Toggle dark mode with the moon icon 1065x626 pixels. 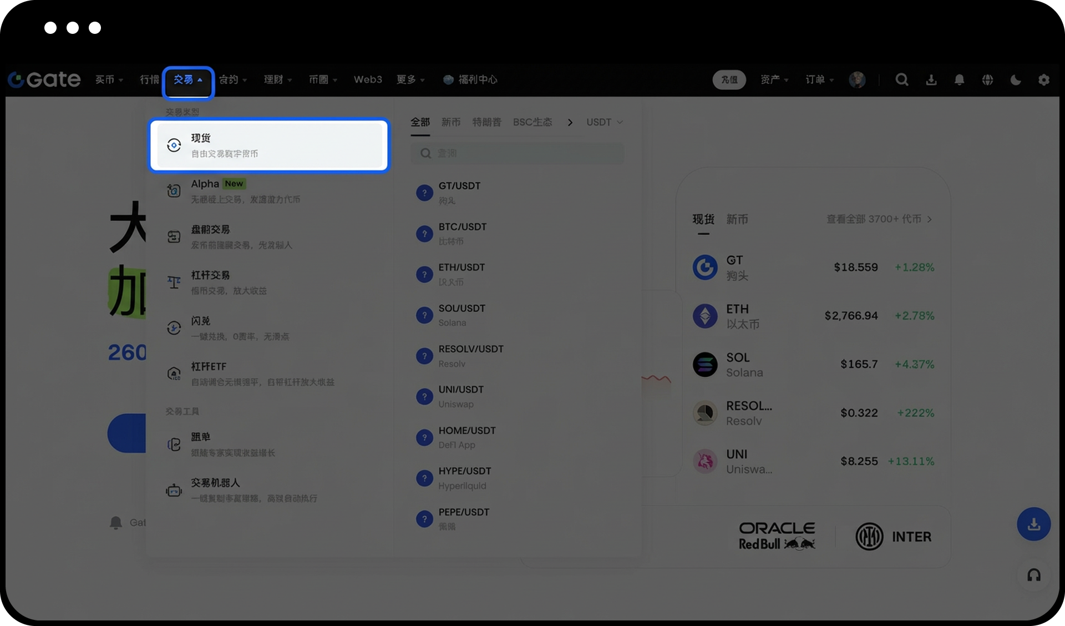[x=1016, y=80]
